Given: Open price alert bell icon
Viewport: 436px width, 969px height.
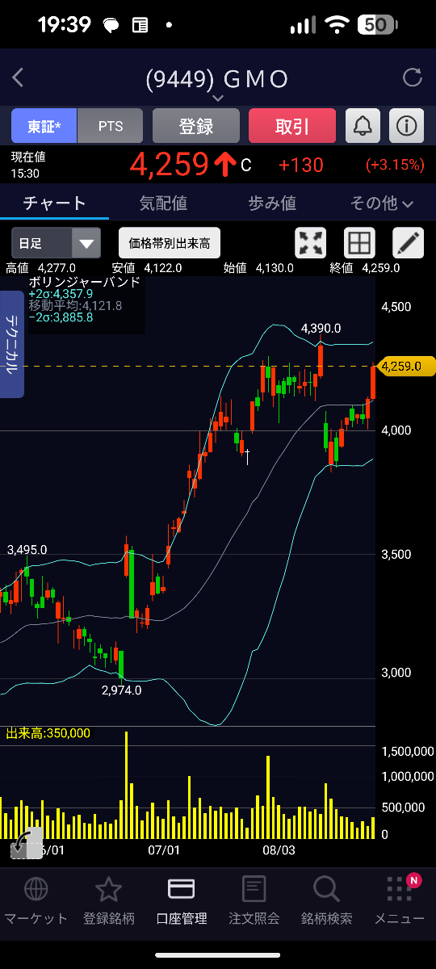Looking at the screenshot, I should (363, 126).
